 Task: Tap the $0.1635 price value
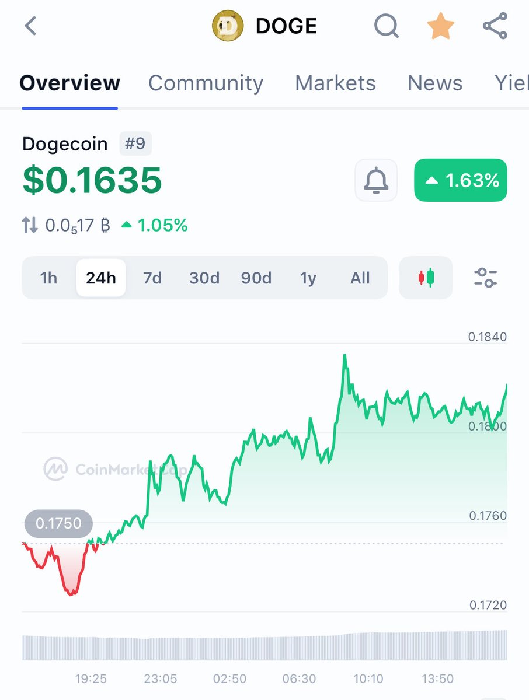pos(92,180)
